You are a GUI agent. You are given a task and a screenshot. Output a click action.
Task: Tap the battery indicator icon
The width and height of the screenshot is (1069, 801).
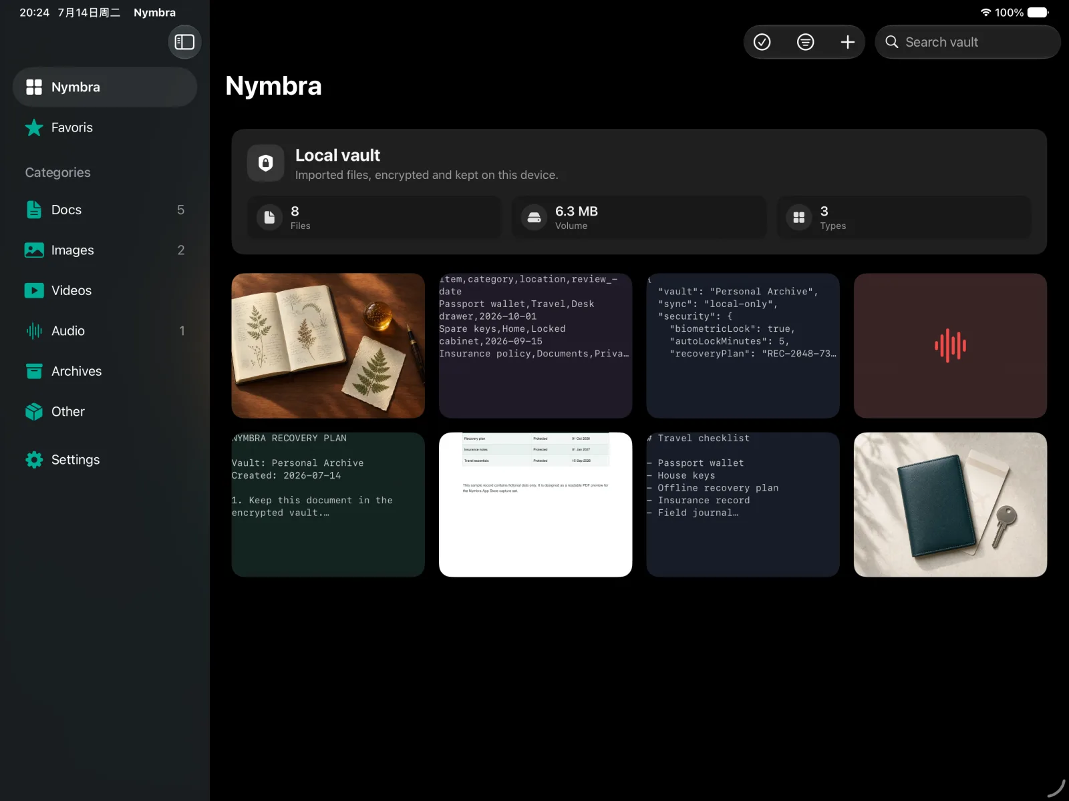coord(1038,13)
